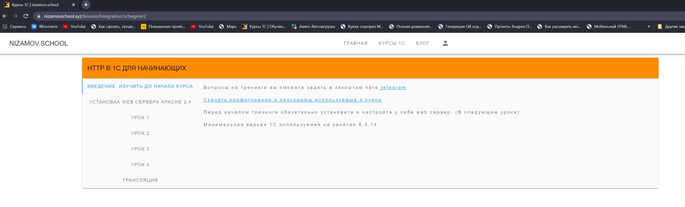
Task: Open the Курсы 1С | Обучен... bookmark
Action: 264,26
